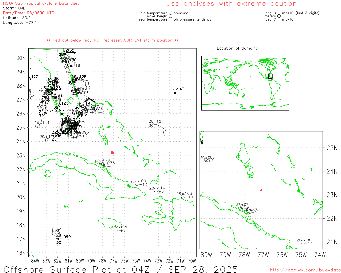
Task: Click the red storm dot on zoomed inset map
Action: pos(261,190)
